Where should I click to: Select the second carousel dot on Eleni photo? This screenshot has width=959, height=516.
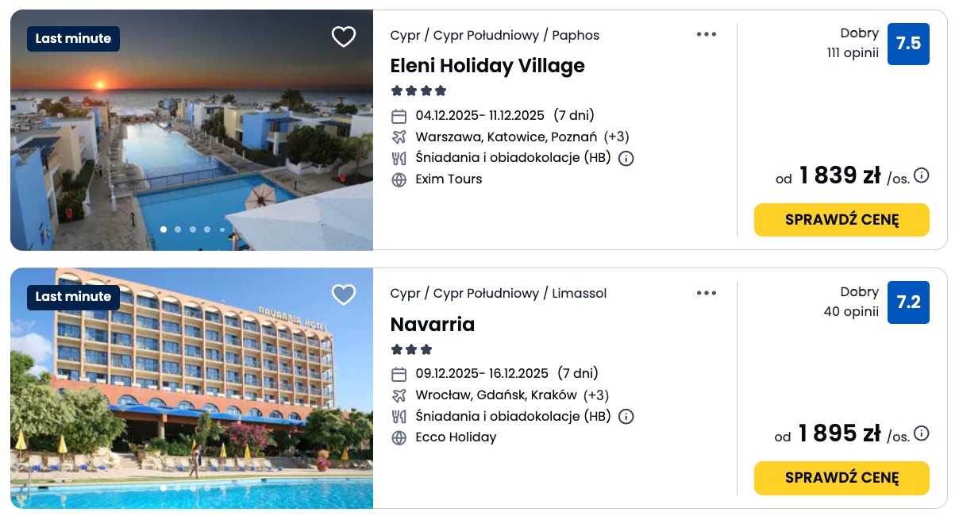178,229
